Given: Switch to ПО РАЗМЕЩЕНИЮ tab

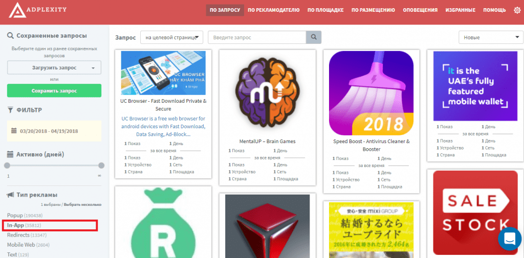Looking at the screenshot, I should [373, 10].
